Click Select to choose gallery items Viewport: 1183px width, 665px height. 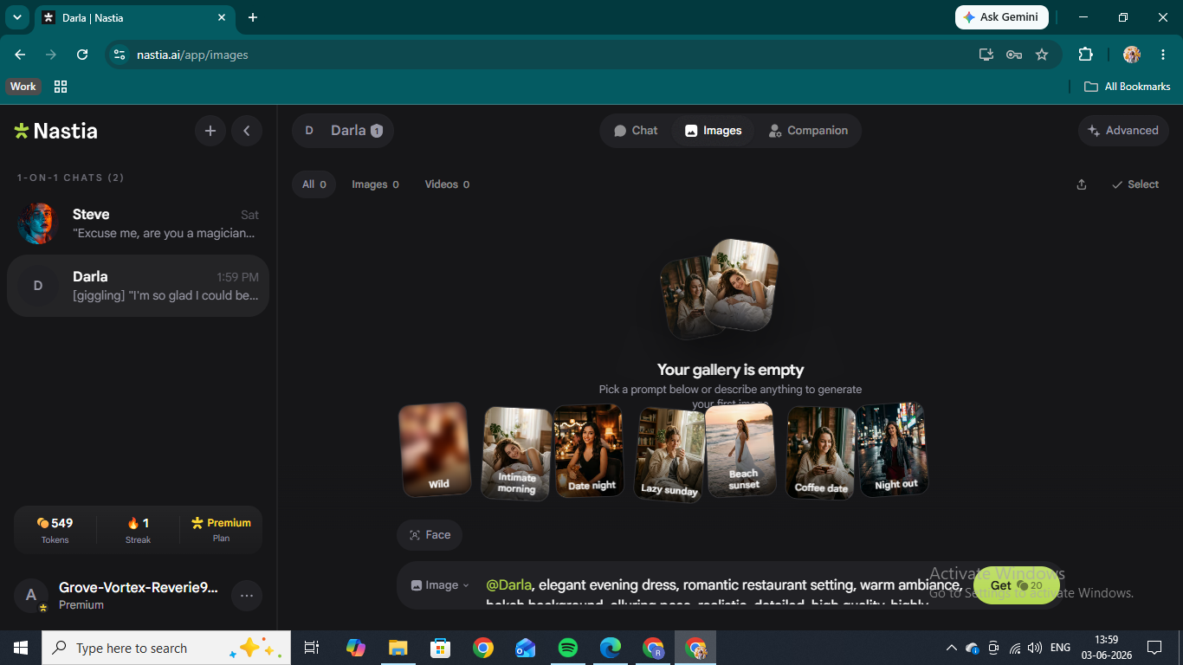click(x=1135, y=184)
